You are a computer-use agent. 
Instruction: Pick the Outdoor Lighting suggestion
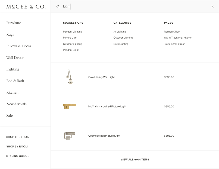click(73, 44)
